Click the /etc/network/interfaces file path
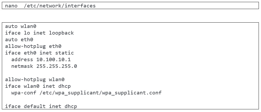Viewport: 261px width, 112px height. 60,6
